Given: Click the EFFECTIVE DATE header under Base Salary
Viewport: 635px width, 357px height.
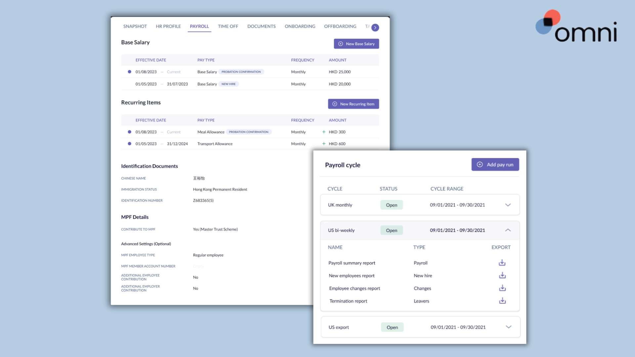Looking at the screenshot, I should tap(151, 60).
